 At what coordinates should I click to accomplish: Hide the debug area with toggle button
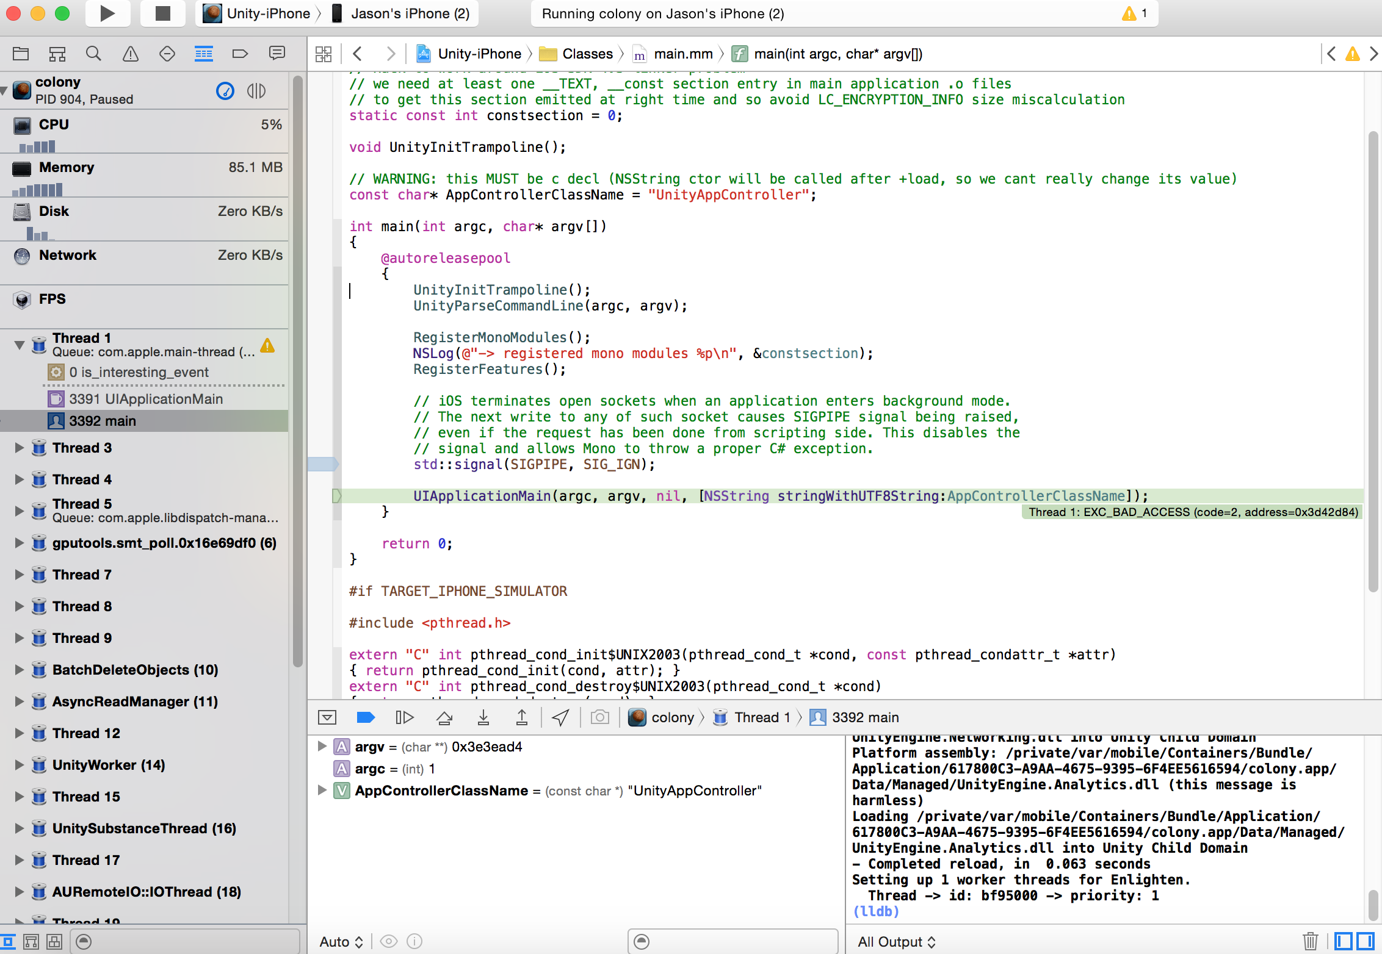327,717
